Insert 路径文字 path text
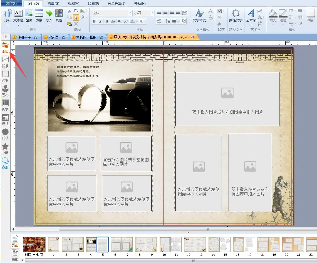This screenshot has width=317, height=263. click(236, 16)
